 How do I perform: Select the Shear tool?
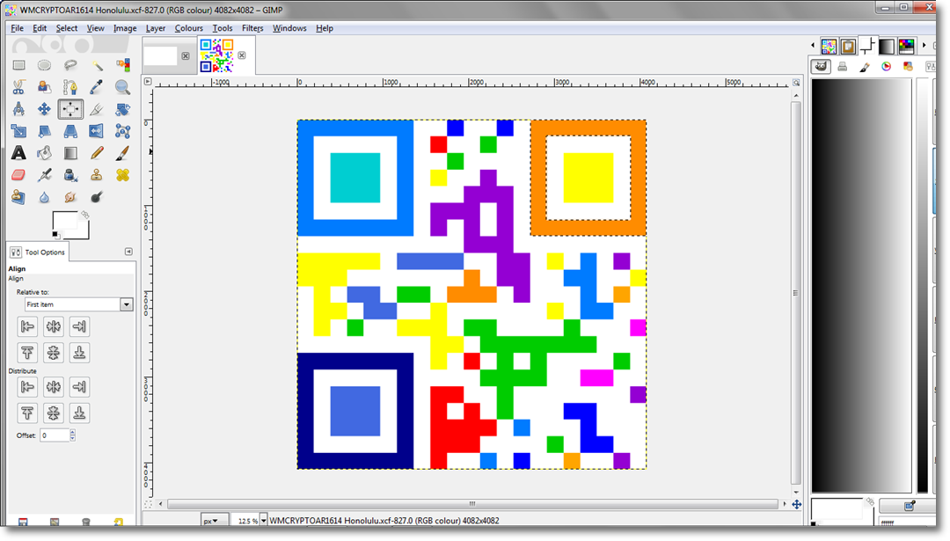coord(44,131)
